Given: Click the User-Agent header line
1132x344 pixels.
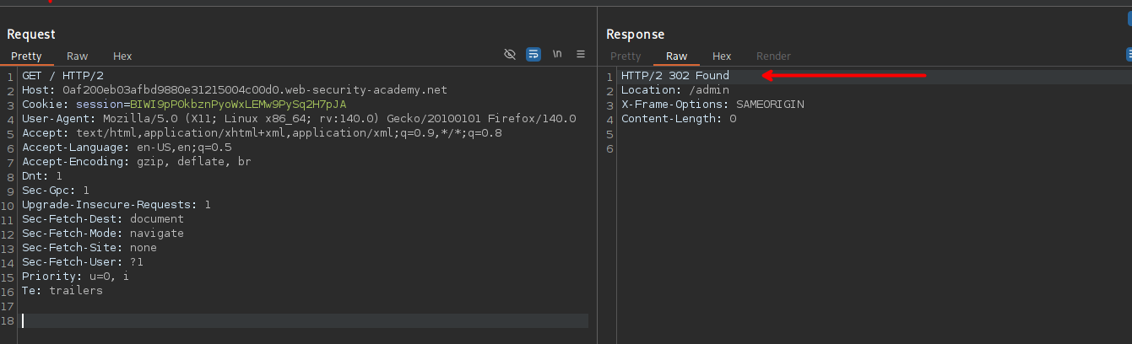Looking at the screenshot, I should (x=299, y=119).
